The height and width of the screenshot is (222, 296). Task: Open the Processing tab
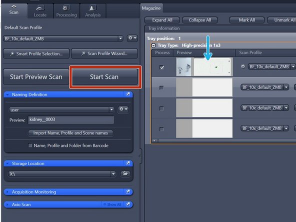[66, 11]
